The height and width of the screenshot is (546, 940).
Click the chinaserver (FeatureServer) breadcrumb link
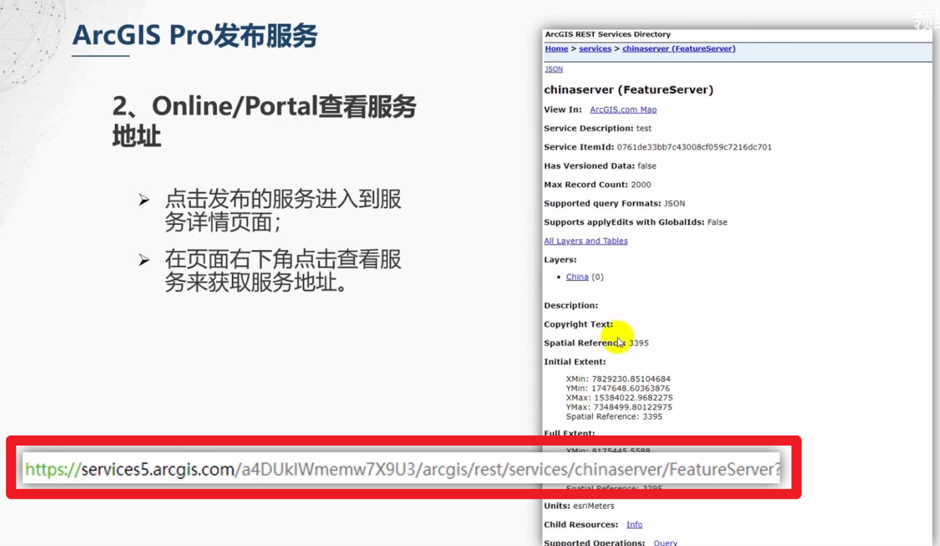click(678, 49)
